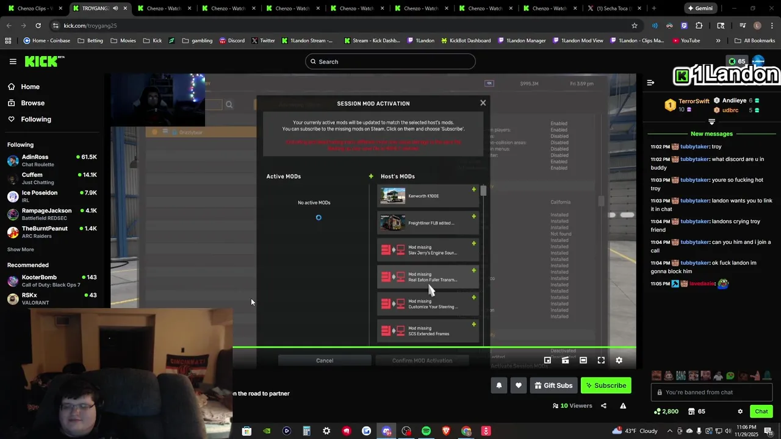Open the AdinRoss channel
The height and width of the screenshot is (439, 781).
pyautogui.click(x=52, y=160)
